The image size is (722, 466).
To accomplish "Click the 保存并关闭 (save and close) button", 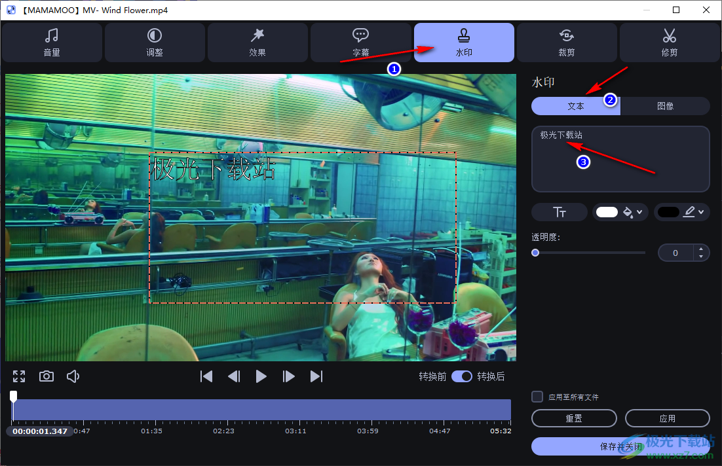I will click(x=620, y=446).
